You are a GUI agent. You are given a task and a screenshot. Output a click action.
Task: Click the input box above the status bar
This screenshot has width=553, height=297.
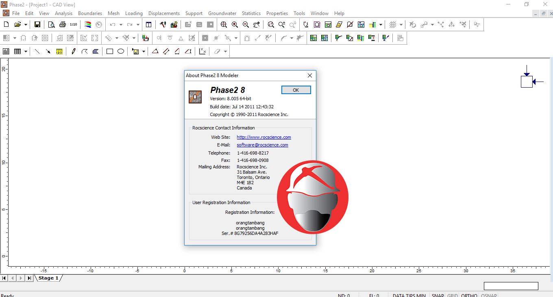tap(511, 286)
